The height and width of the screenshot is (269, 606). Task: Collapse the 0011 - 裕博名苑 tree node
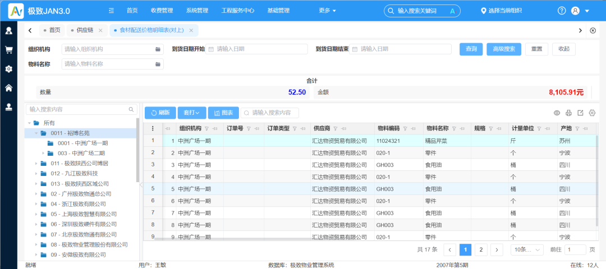pos(36,133)
